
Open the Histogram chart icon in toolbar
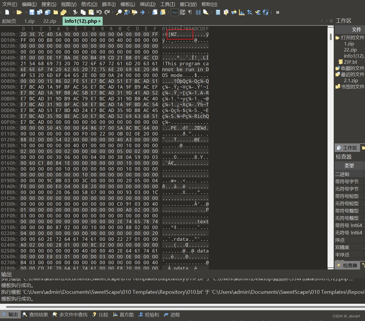tap(242, 12)
